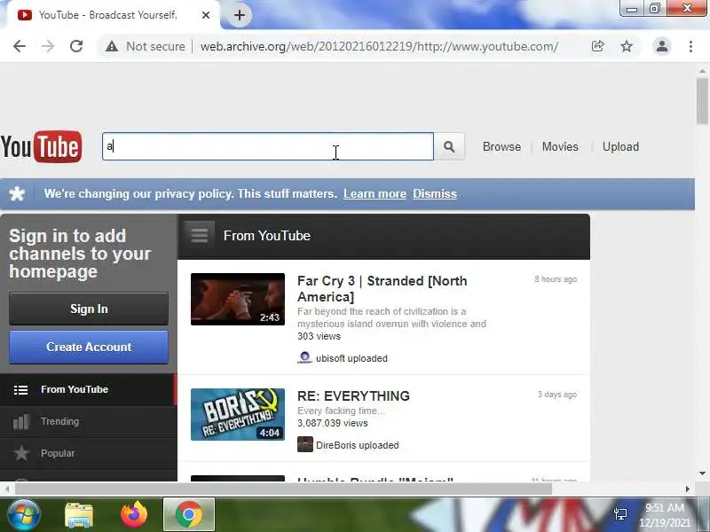Click the network tray icon
The image size is (710, 532).
point(620,514)
